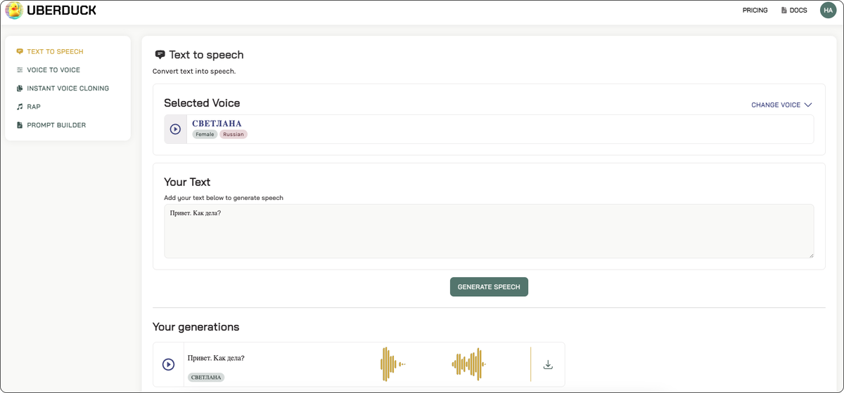844x393 pixels.
Task: Select VOICE TO VOICE in sidebar
Action: point(53,69)
